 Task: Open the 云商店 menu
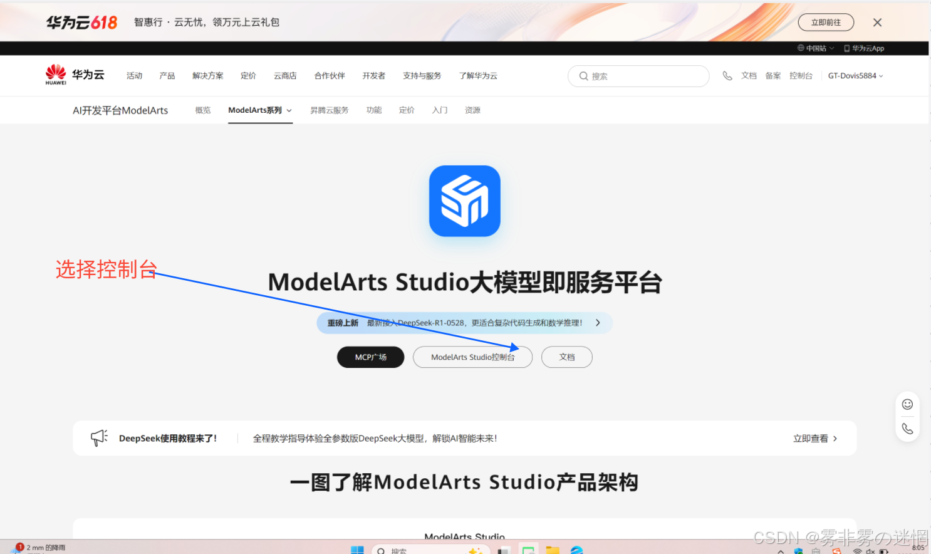coord(285,76)
